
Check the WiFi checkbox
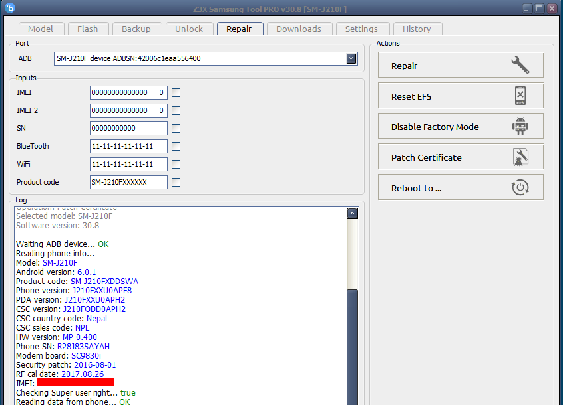coord(176,165)
